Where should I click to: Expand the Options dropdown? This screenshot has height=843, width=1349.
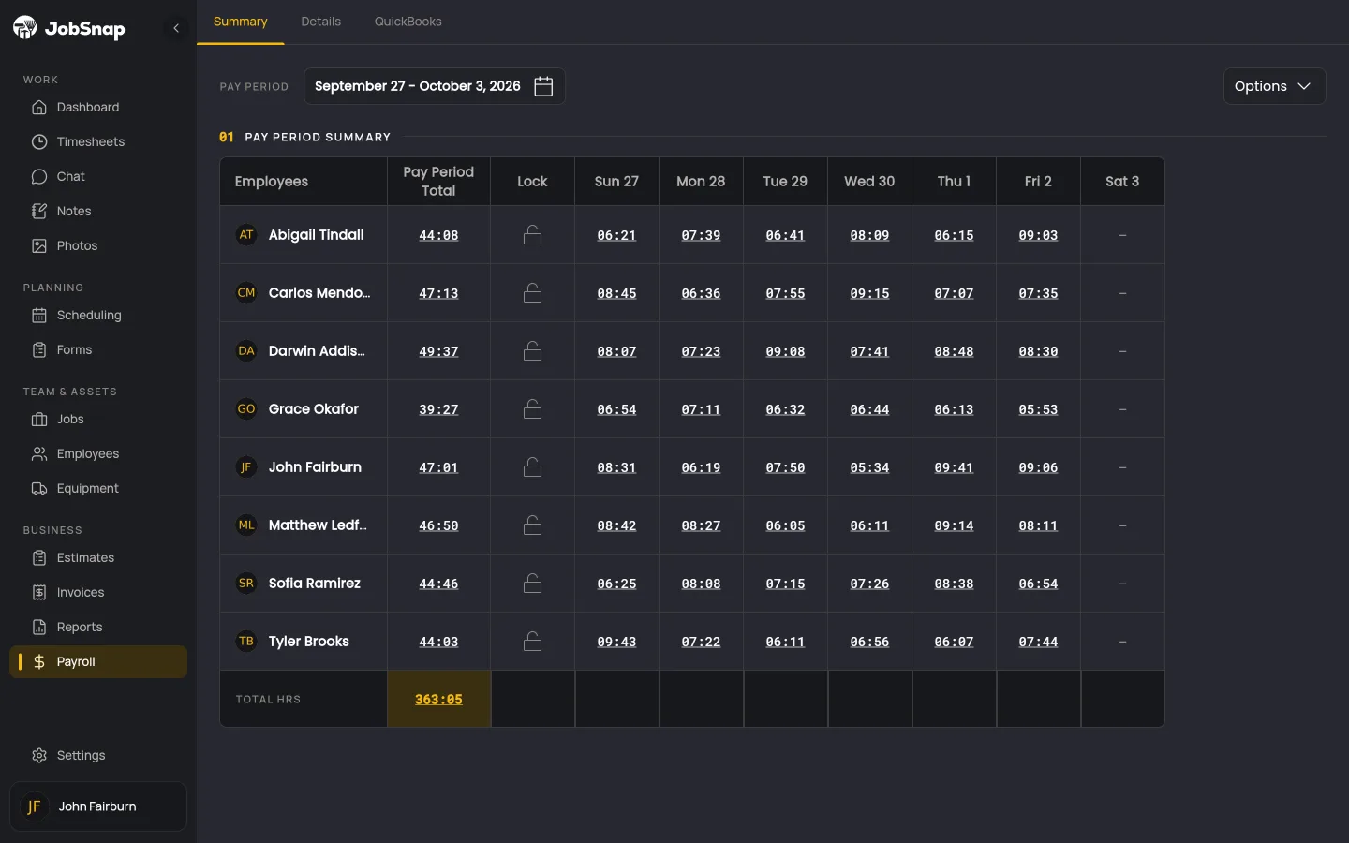(1274, 86)
